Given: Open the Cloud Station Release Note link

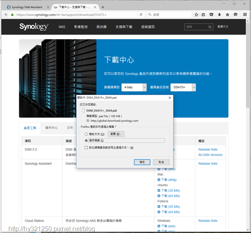Looking at the screenshot, I should 208,221.
